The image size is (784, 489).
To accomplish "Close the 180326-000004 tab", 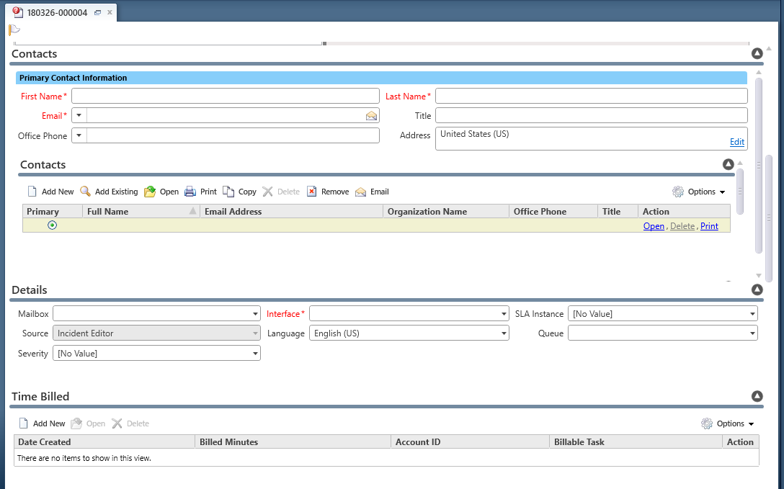I will pyautogui.click(x=110, y=12).
